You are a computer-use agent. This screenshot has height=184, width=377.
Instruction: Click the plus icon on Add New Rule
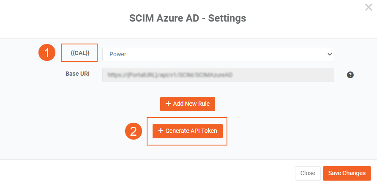[x=168, y=104]
